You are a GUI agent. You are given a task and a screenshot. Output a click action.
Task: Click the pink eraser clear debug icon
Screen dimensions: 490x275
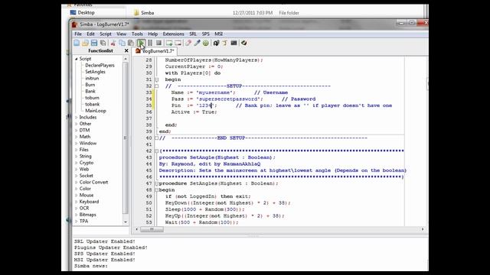(x=188, y=43)
